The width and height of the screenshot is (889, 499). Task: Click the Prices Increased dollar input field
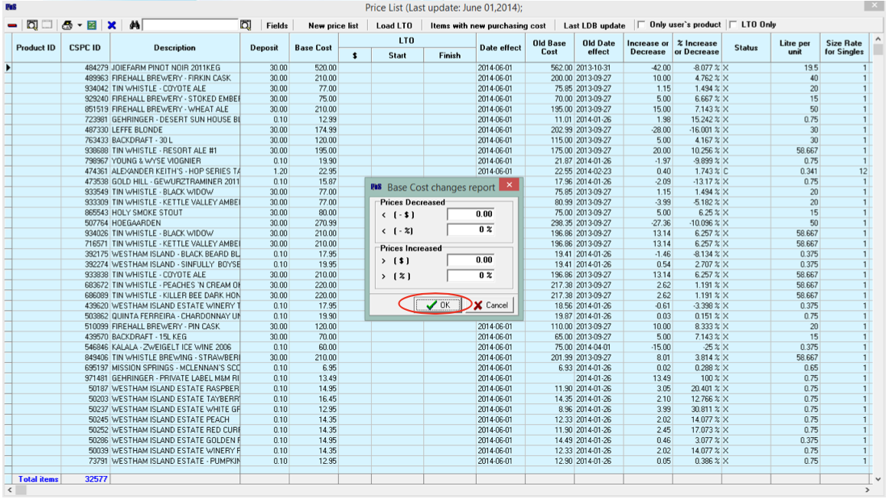pyautogui.click(x=470, y=260)
